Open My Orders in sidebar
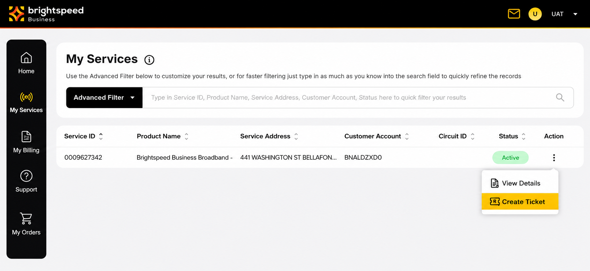This screenshot has width=590, height=271. coord(26,224)
